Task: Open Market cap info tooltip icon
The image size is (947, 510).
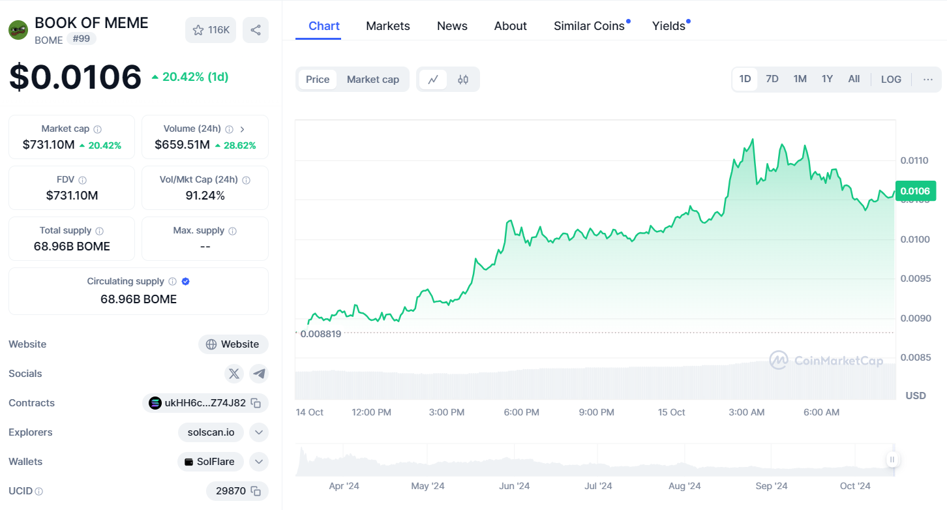Action: 97,129
